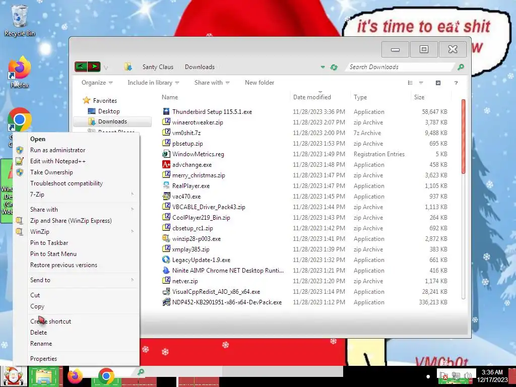Select the vac470.exe file icon
Image resolution: width=516 pixels, height=387 pixels.
click(x=166, y=196)
